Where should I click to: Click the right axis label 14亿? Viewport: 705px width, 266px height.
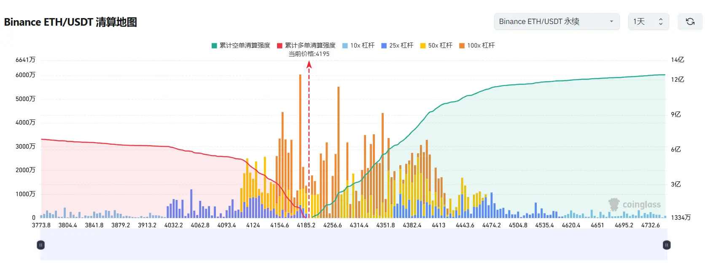678,60
